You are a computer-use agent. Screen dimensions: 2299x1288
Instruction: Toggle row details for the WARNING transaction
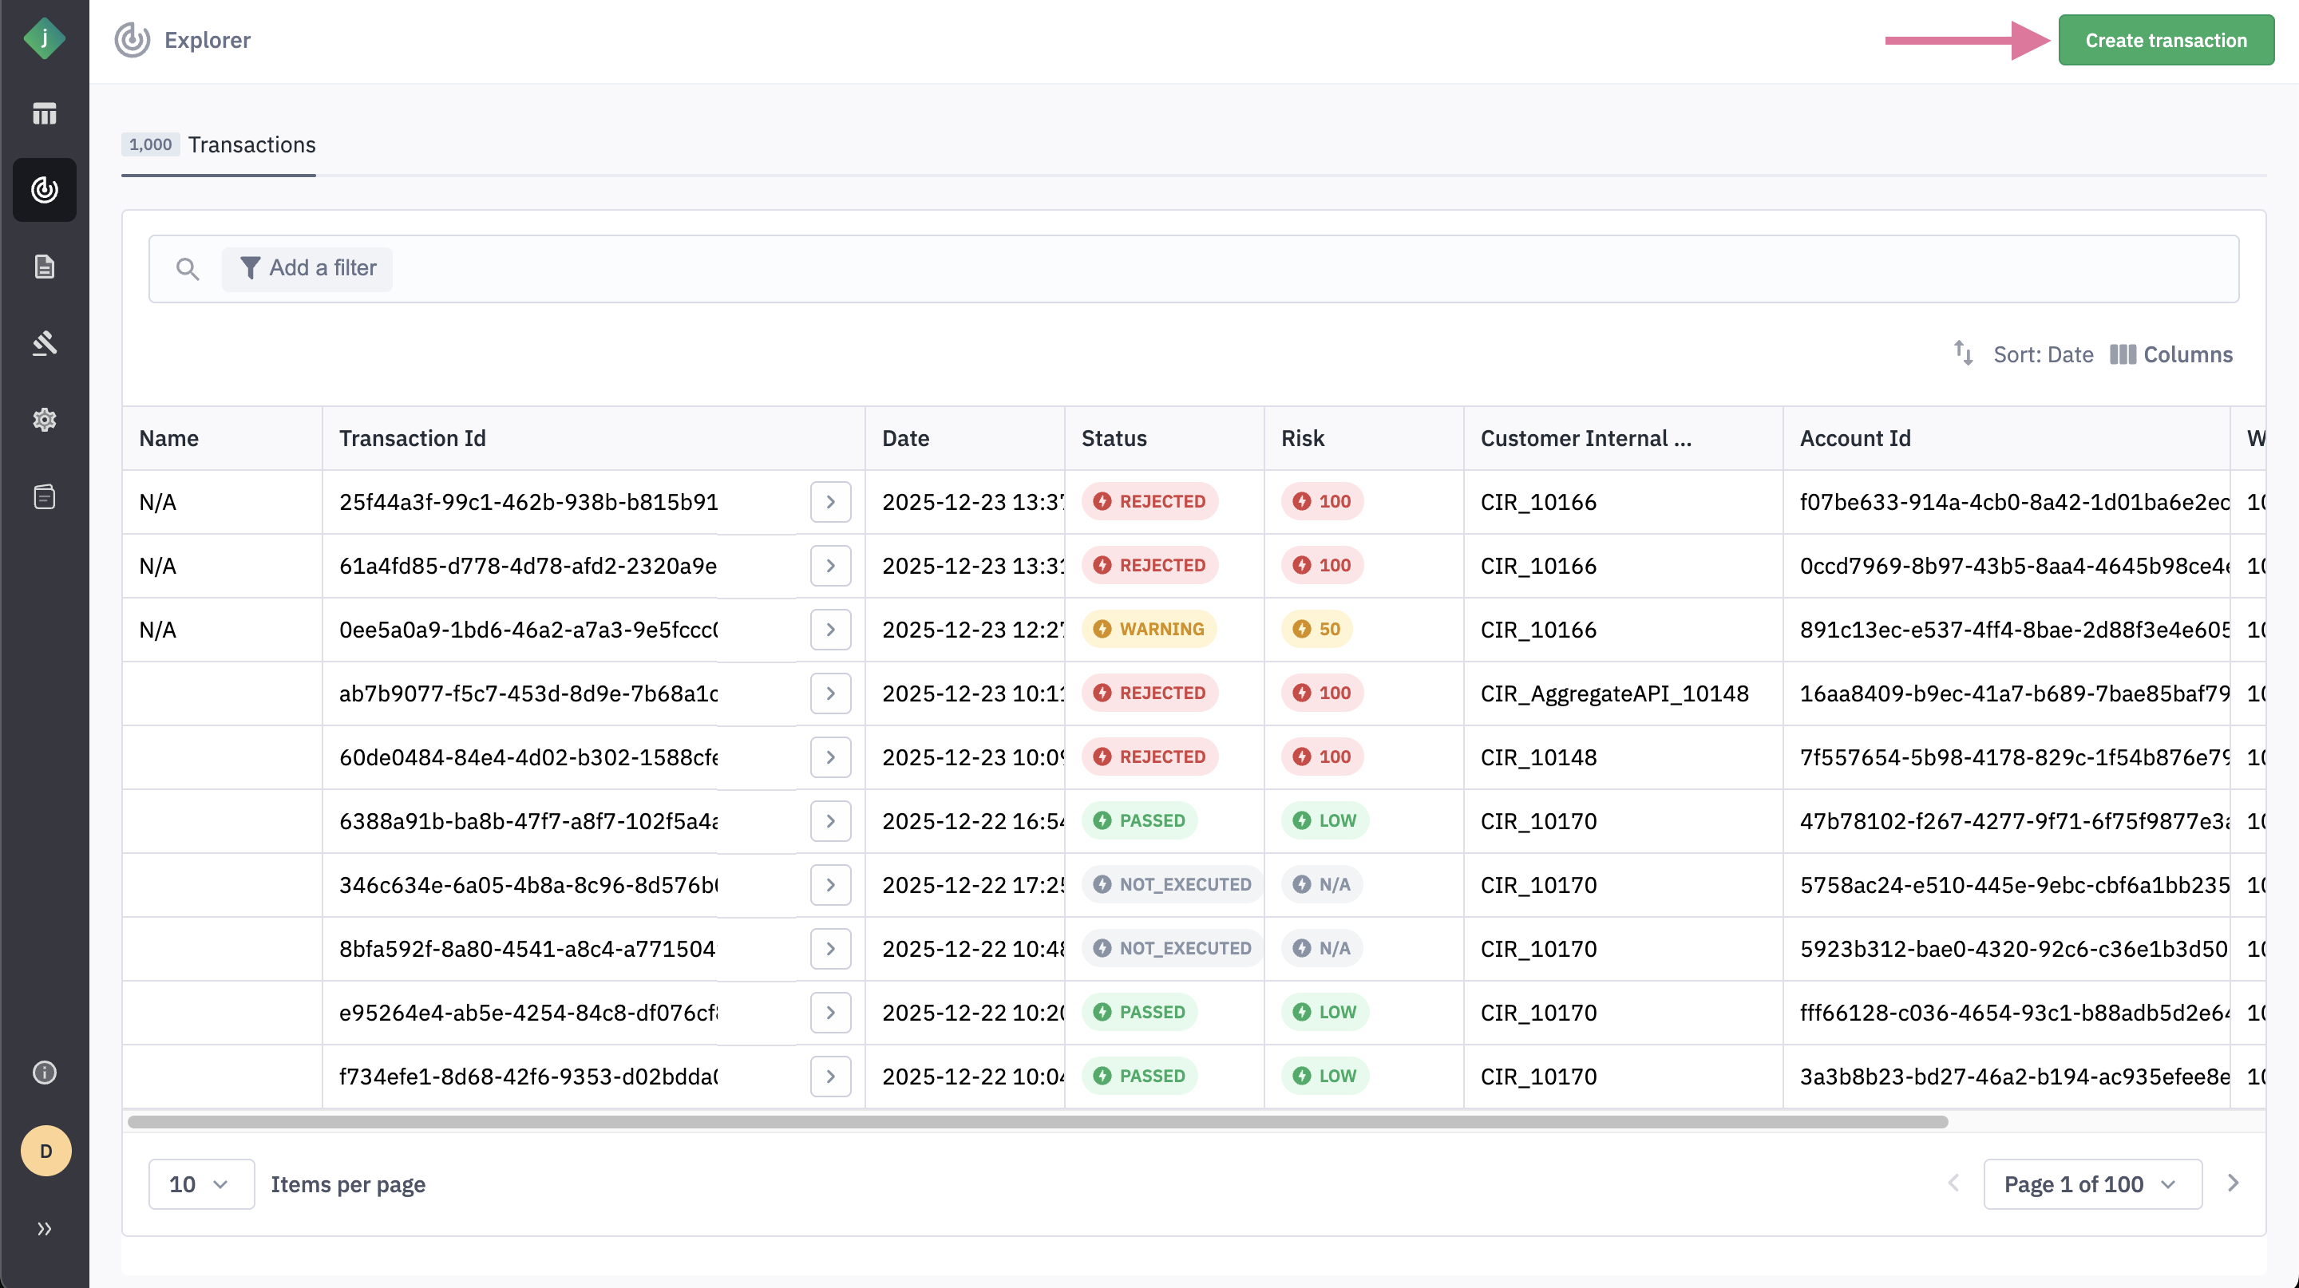pos(830,629)
